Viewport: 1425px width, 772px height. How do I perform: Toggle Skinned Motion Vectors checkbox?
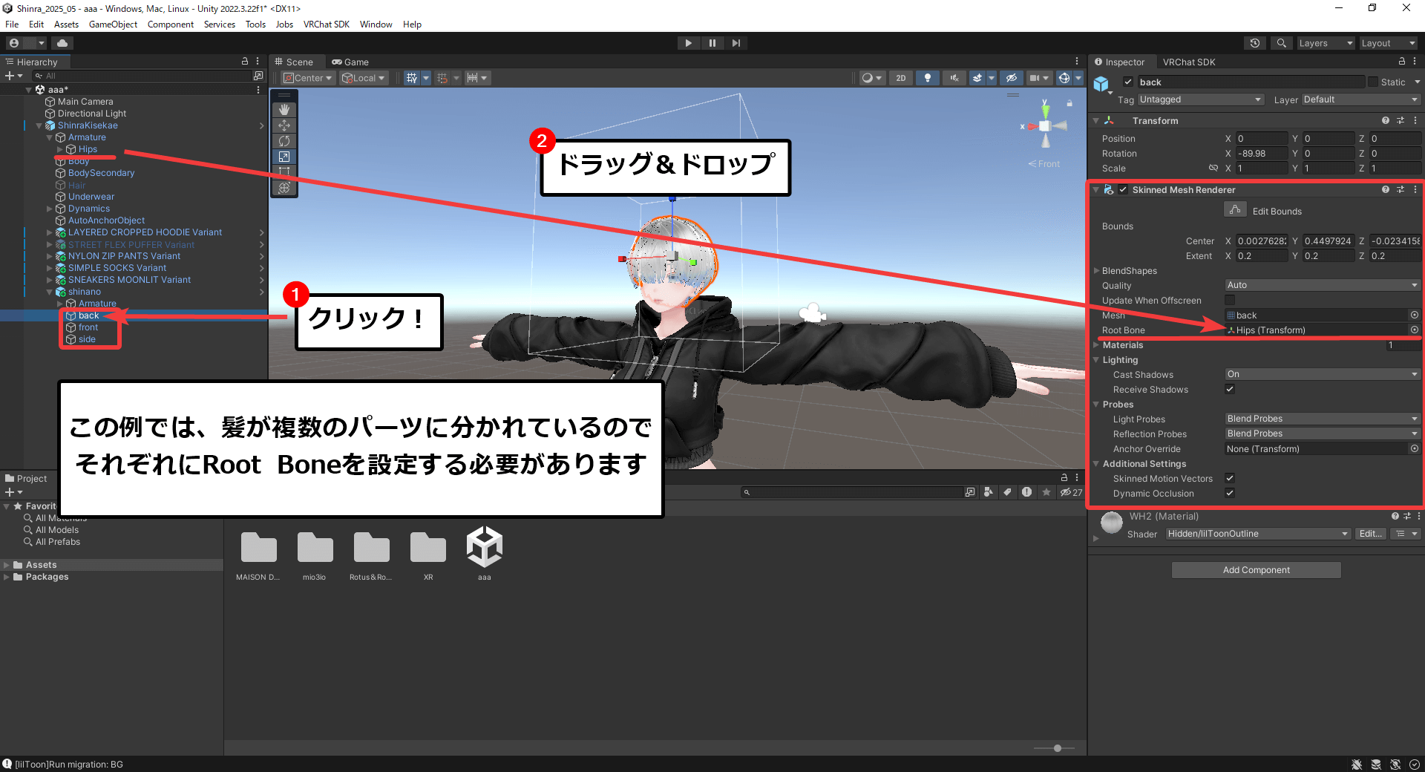point(1230,478)
